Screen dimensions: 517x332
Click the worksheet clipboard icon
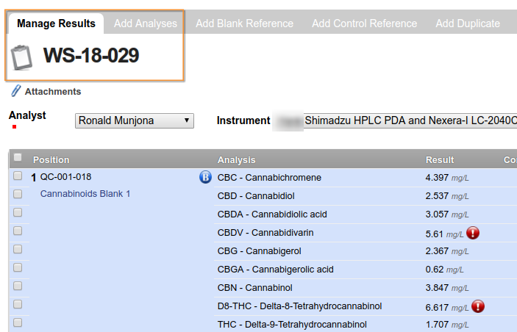click(24, 56)
